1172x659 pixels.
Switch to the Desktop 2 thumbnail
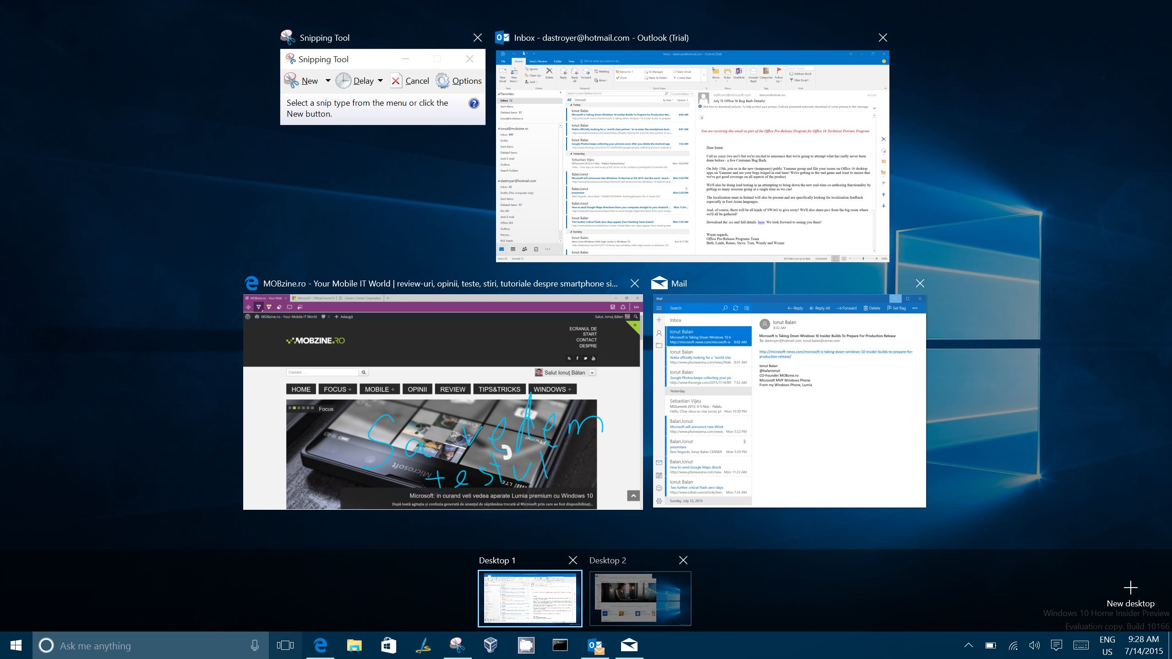(x=640, y=598)
